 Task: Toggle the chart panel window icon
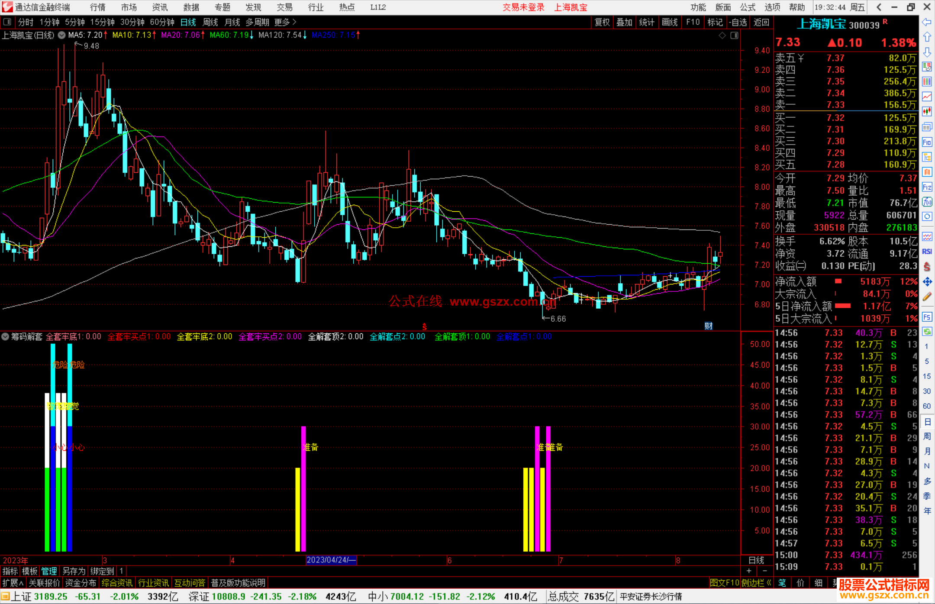(734, 36)
